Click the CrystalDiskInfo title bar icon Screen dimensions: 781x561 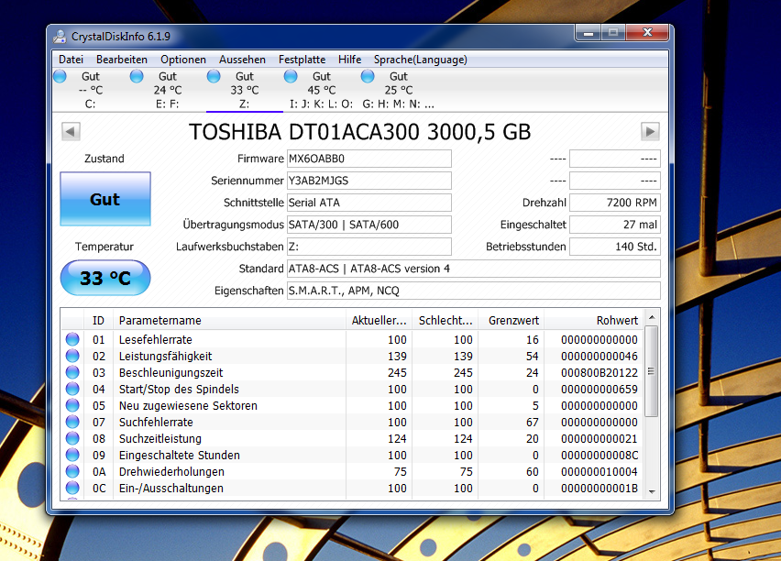pyautogui.click(x=60, y=37)
